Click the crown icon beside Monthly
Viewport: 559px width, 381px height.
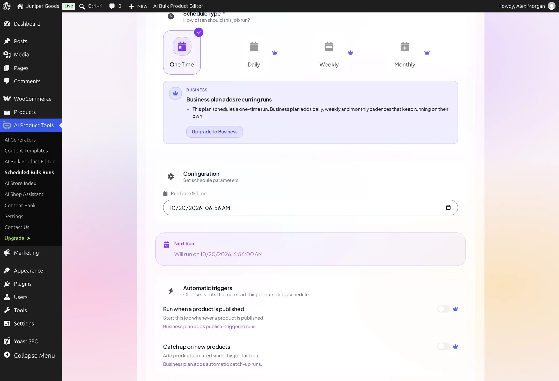click(x=427, y=53)
